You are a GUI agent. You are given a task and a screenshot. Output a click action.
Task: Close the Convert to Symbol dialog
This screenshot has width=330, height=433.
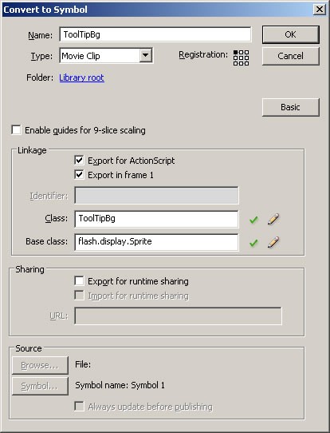coord(320,10)
